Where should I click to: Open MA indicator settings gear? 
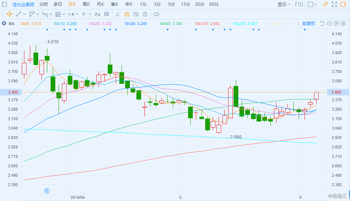click(343, 24)
